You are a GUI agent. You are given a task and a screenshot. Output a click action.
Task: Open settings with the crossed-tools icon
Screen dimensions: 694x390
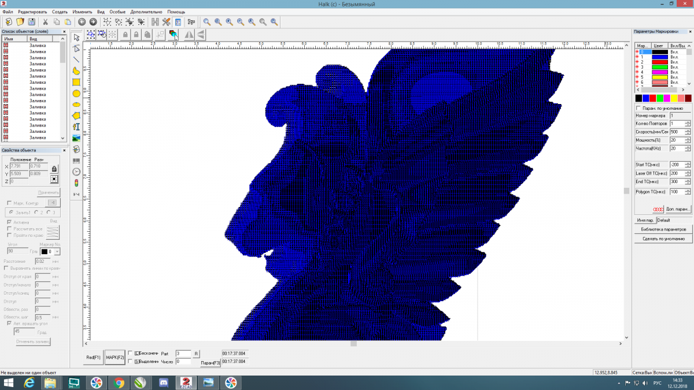(x=167, y=22)
